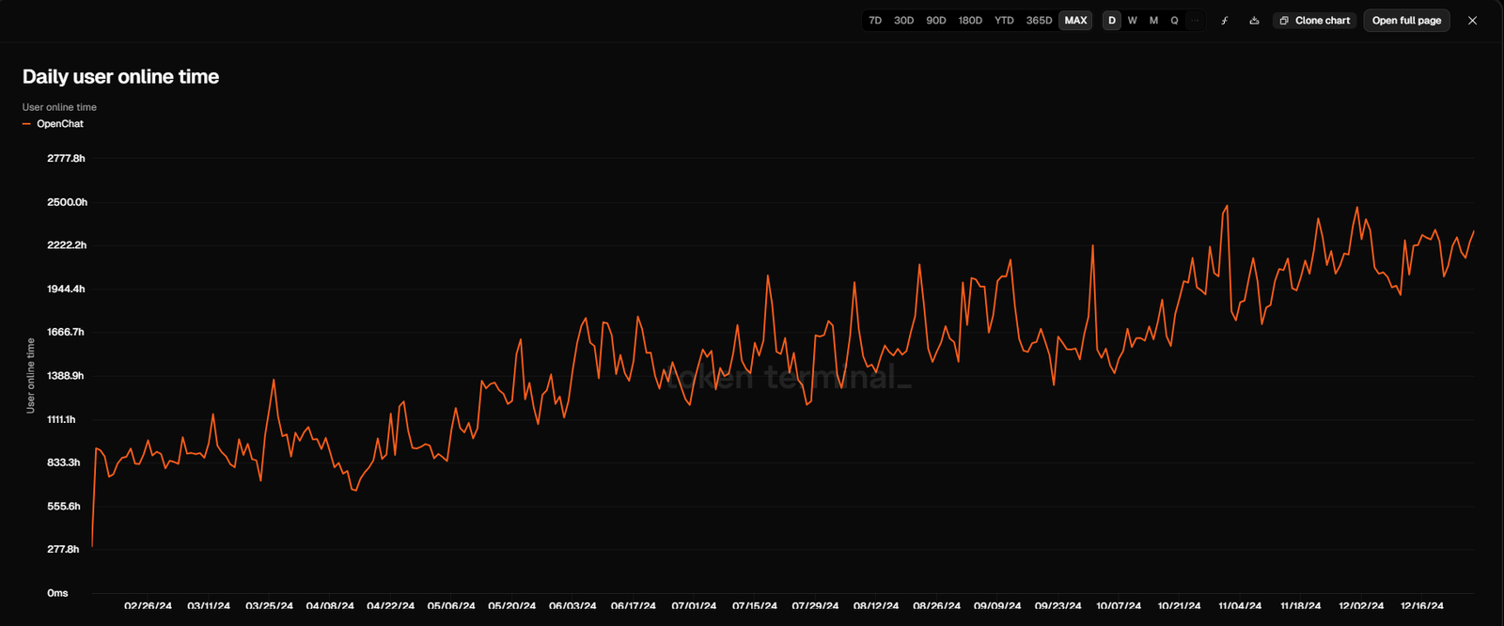
Task: Select the 30D time range
Action: 903,21
